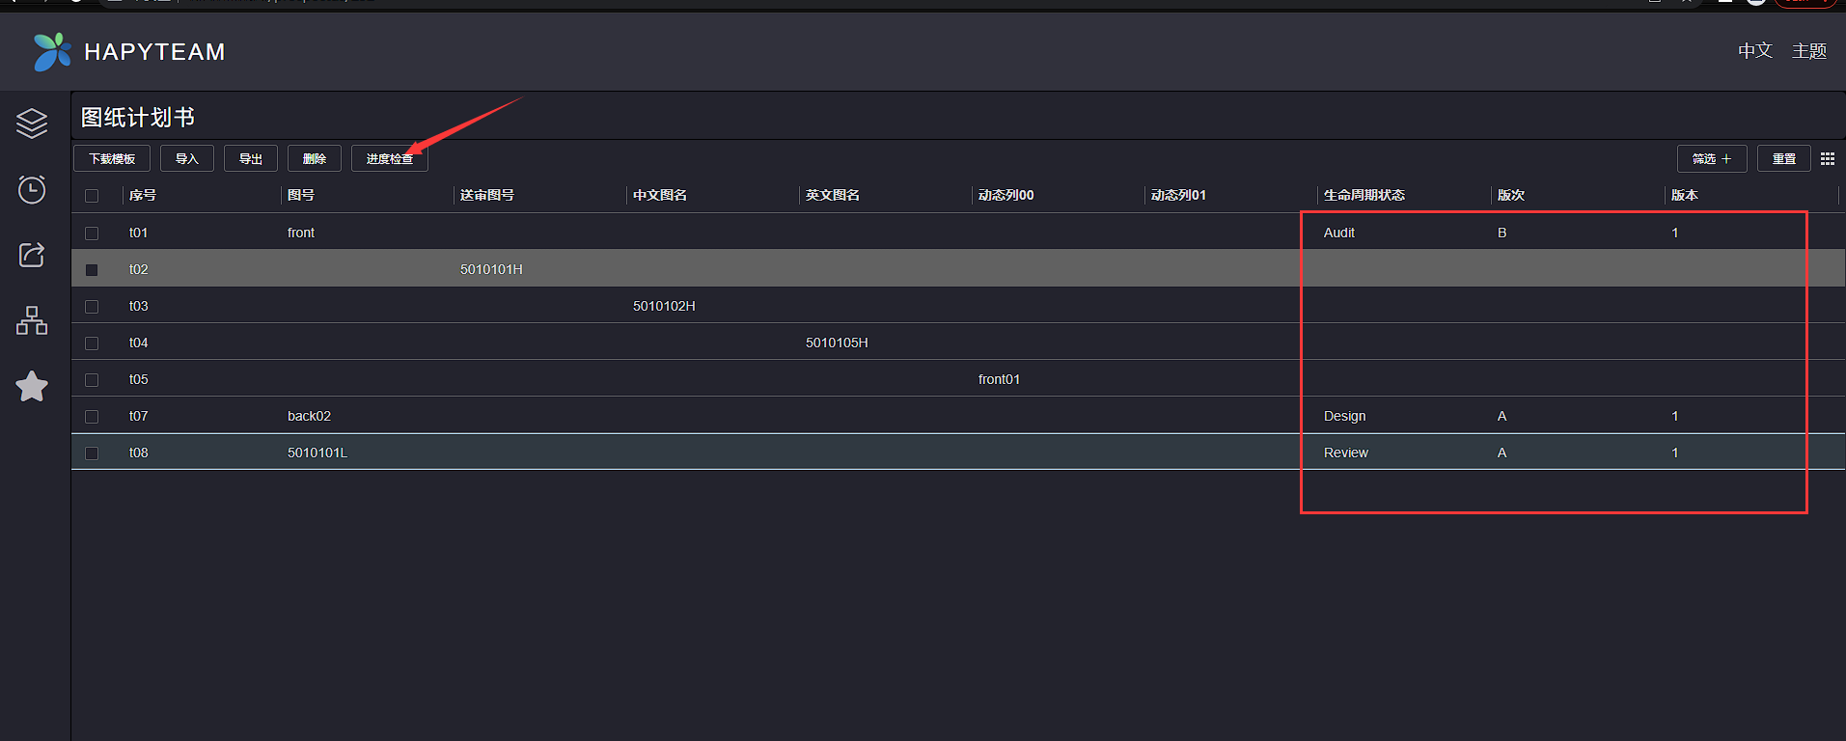
Task: Select the cell front01
Action: click(x=999, y=379)
